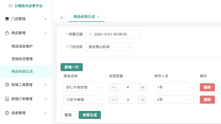Expand the 门店管理 menu
The width and height of the screenshot is (221, 124).
pos(45,19)
